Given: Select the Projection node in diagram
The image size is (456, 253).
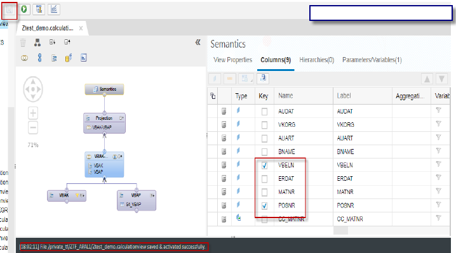Looking at the screenshot, I should (x=104, y=123).
